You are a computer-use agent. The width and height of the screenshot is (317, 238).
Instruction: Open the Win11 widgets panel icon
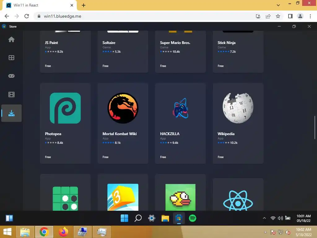tap(9, 218)
